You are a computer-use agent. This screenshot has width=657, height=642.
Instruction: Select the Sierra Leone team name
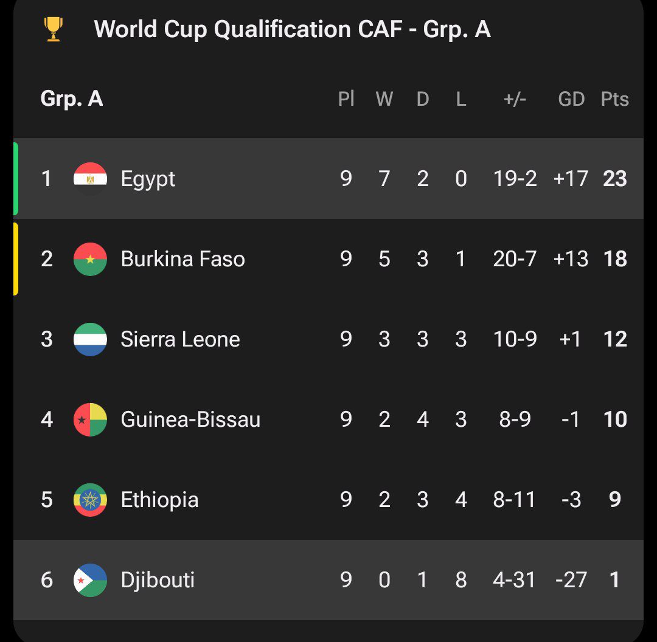(180, 339)
